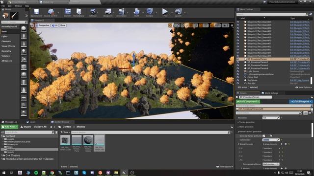The height and width of the screenshot is (176, 314).
Task: Collapse the Bioma Elements array
Action: [x=238, y=144]
